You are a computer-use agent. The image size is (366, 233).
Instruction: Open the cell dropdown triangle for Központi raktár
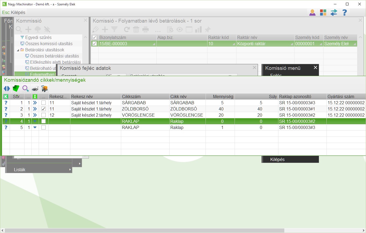pyautogui.click(x=292, y=44)
